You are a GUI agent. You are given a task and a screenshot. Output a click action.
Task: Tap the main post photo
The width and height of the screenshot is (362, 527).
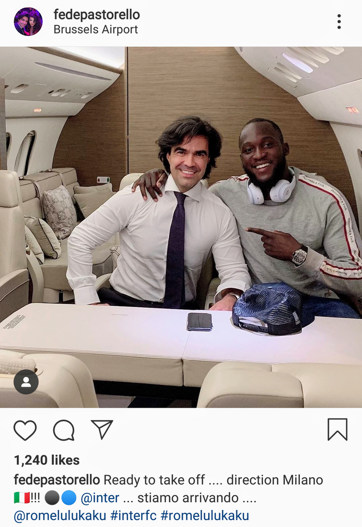pyautogui.click(x=181, y=227)
